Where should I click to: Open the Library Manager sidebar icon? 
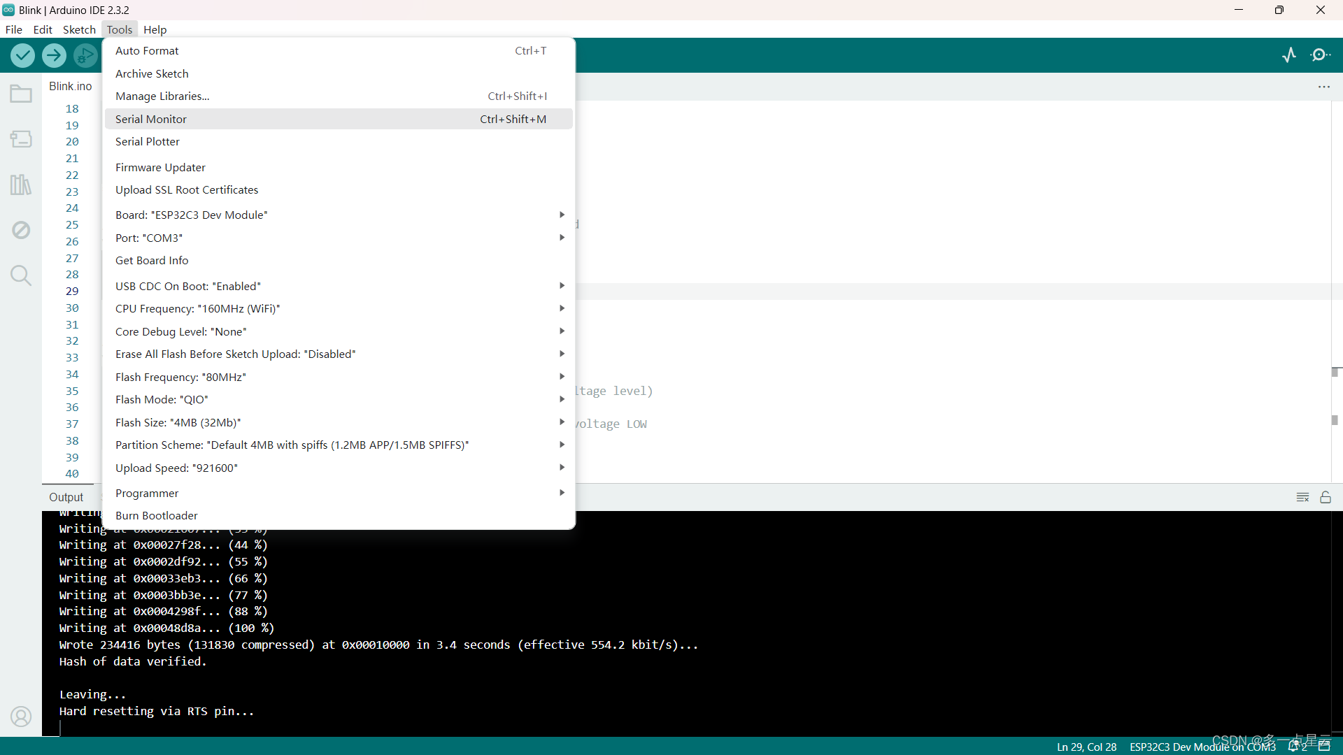click(x=21, y=185)
